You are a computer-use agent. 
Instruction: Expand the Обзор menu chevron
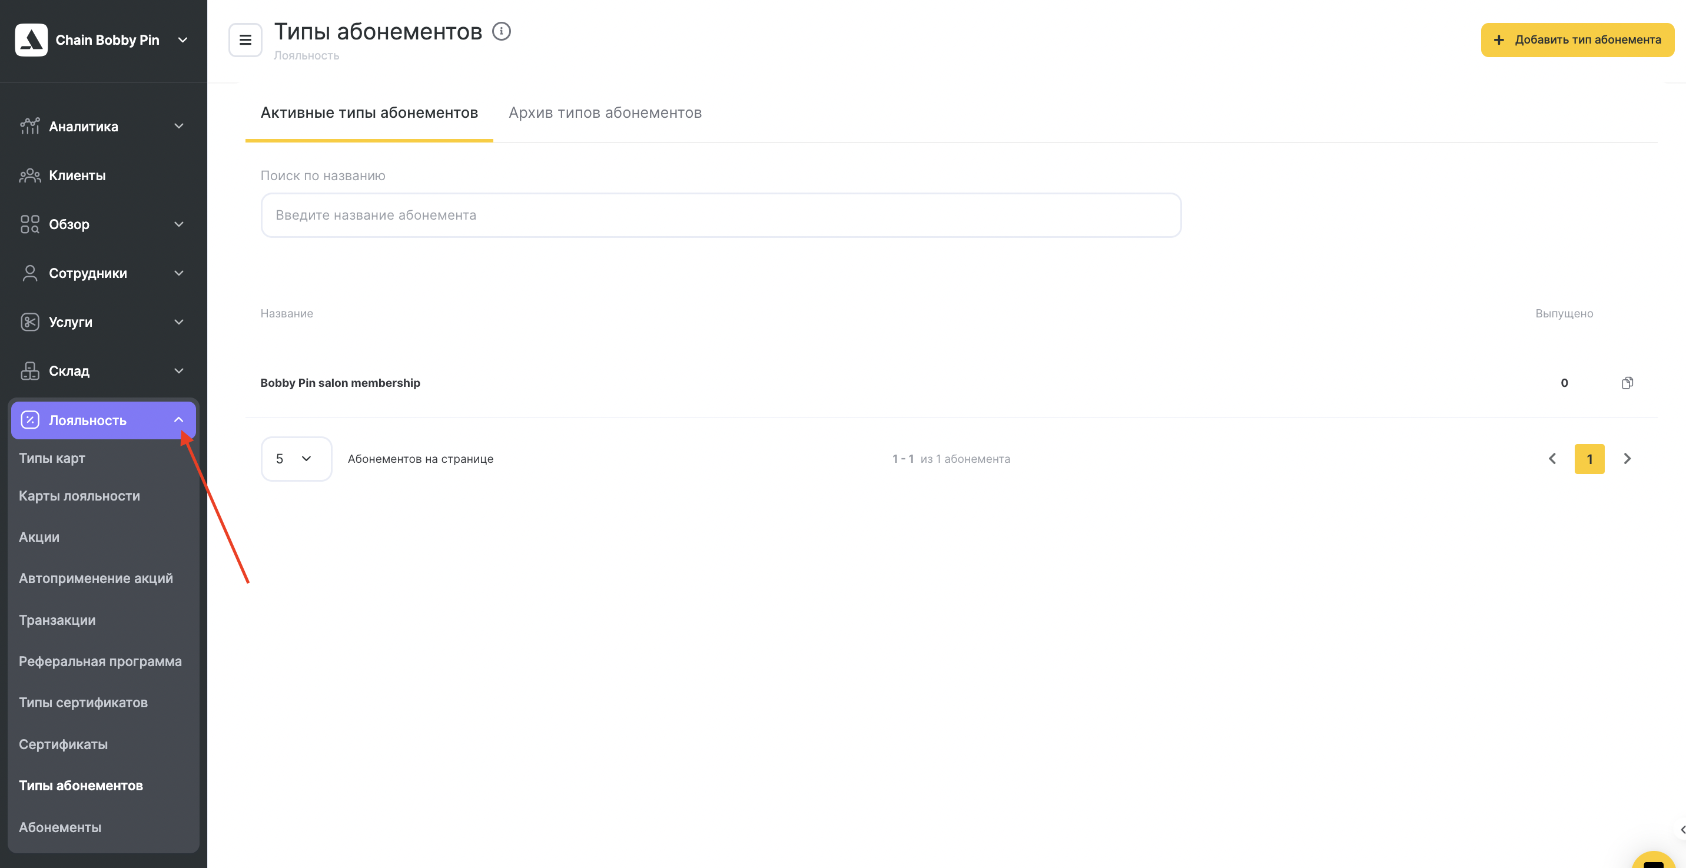tap(179, 224)
